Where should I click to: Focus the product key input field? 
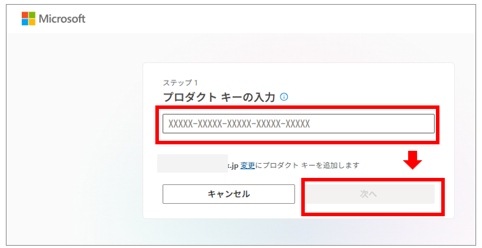298,124
